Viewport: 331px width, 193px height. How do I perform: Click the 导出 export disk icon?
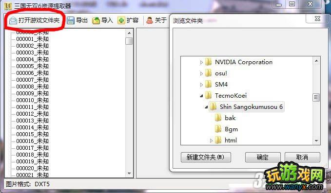point(71,20)
